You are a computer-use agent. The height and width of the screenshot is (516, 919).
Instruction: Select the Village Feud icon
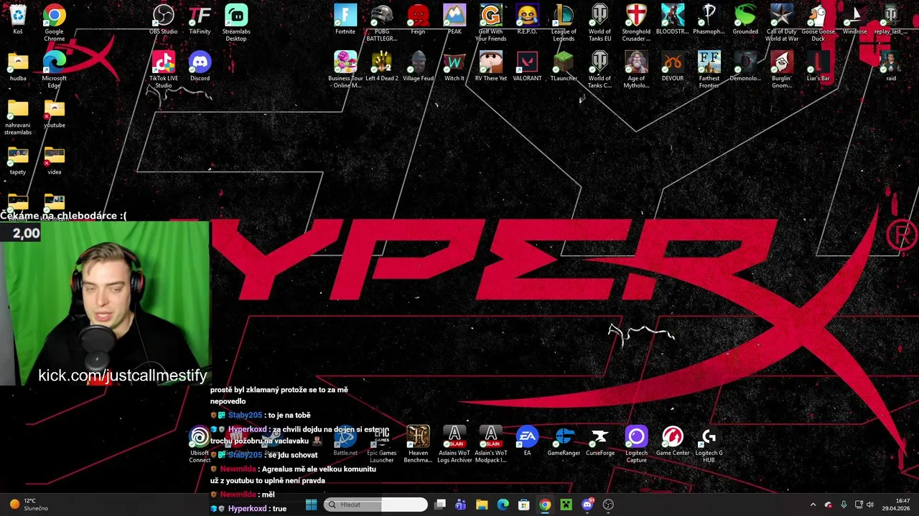(418, 67)
